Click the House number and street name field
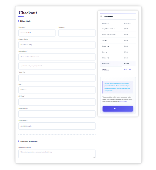Image resolution: width=156 pixels, height=170 pixels. pos(57,57)
